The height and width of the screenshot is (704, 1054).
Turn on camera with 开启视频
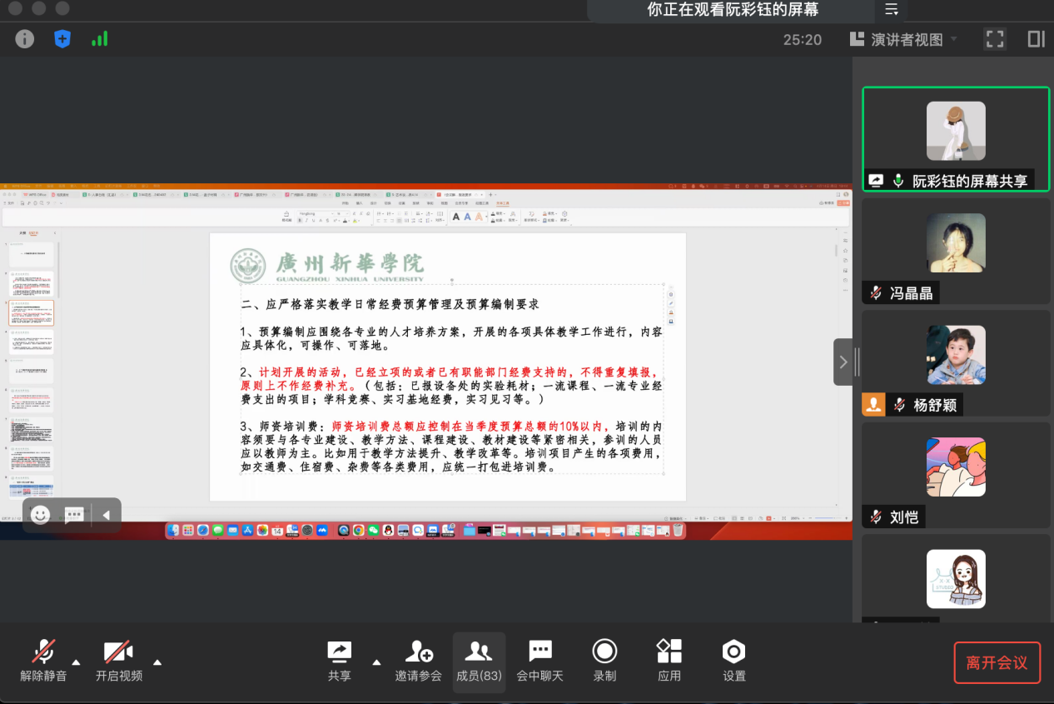tap(118, 662)
